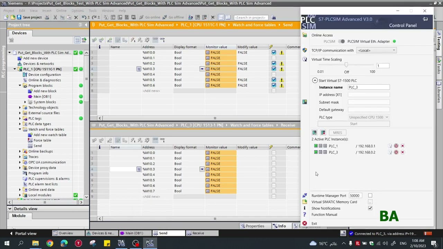Click the run all instances icon in PLCSIM
This screenshot has width=443, height=249.
point(315,133)
